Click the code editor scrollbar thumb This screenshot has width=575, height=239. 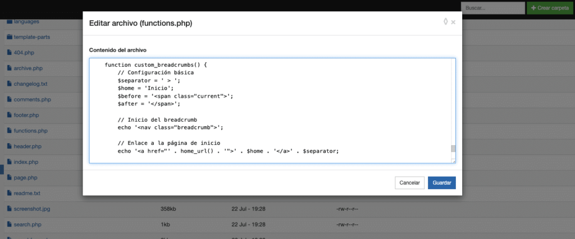click(x=453, y=149)
